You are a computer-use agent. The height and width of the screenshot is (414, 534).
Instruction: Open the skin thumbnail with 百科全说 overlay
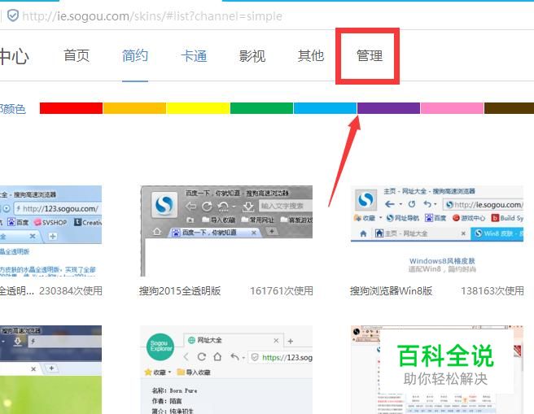point(437,370)
